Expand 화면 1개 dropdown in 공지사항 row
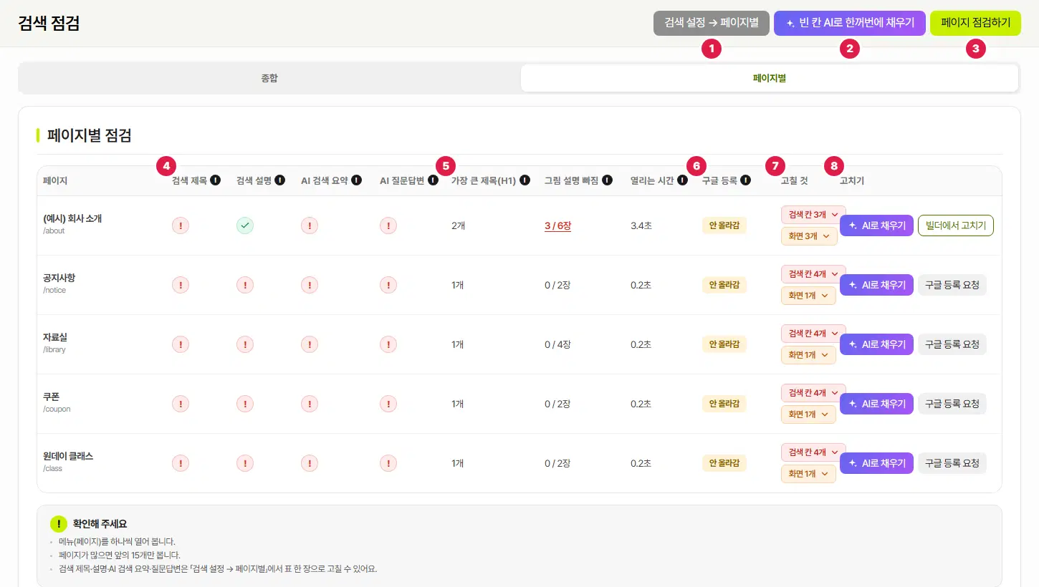 point(808,296)
